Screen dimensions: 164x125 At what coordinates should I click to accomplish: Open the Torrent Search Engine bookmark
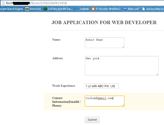coord(11,9)
